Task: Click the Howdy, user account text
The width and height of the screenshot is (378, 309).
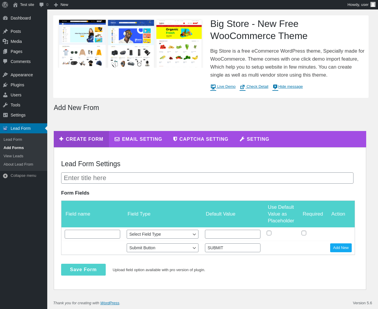Action: (x=358, y=5)
